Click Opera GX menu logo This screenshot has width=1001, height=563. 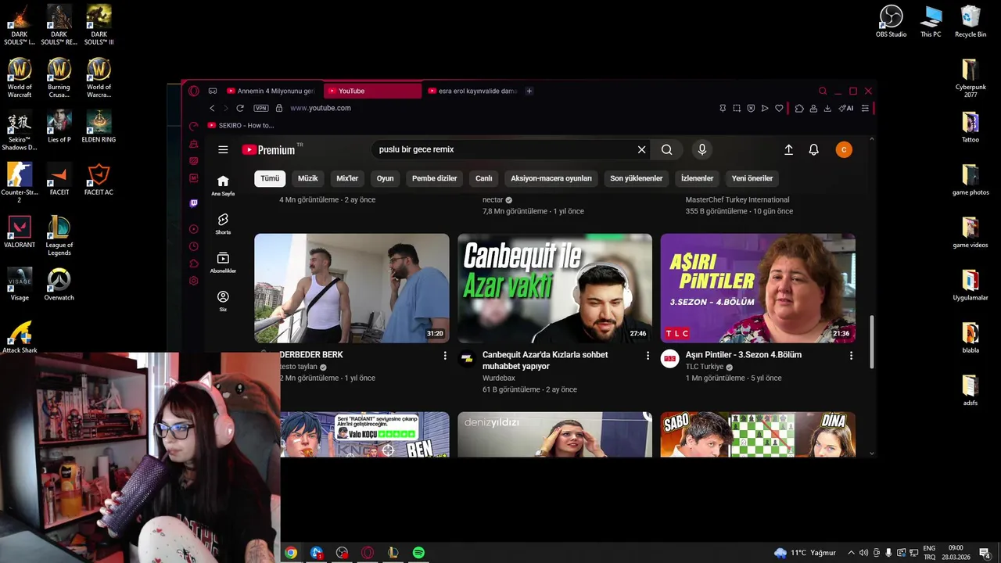194,91
